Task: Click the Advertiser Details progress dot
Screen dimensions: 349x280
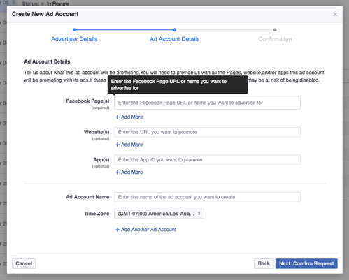Action: click(x=74, y=30)
